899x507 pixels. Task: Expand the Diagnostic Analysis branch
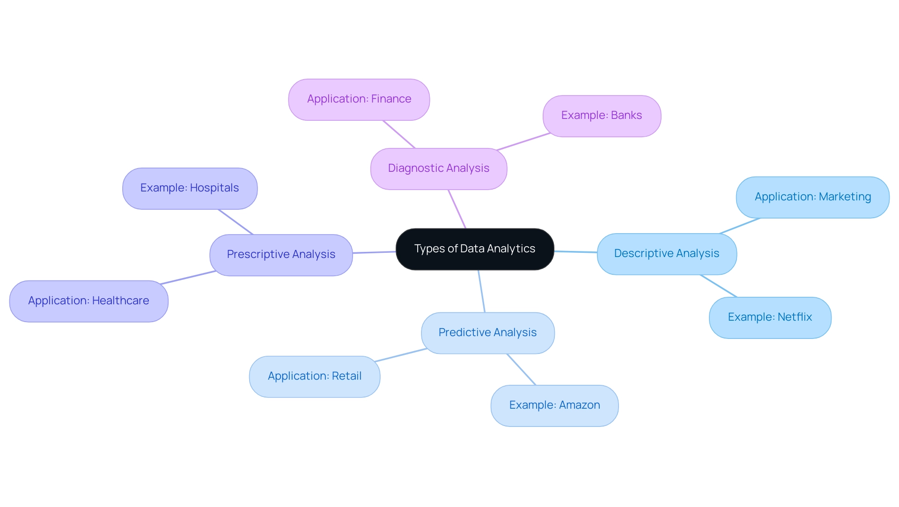coord(438,168)
